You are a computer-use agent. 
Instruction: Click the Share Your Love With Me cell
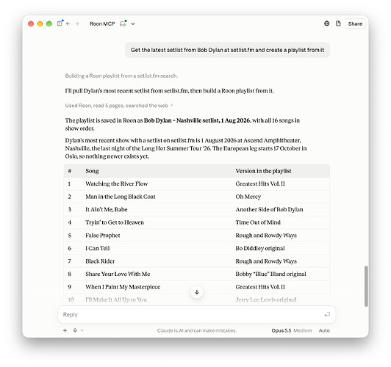pos(118,274)
